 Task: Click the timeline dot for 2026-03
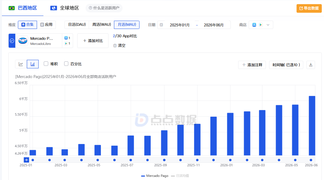pos(262,160)
